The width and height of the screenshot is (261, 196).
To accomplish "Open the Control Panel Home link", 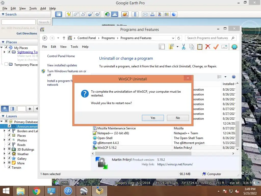I will [x=61, y=56].
